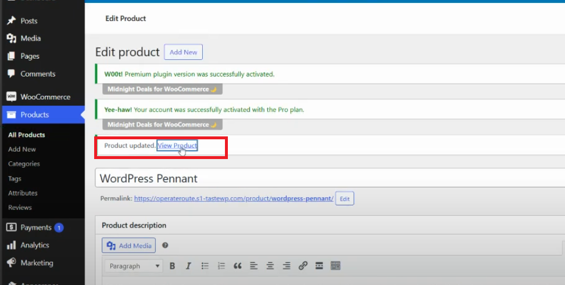Toggle bold formatting in editor toolbar
This screenshot has width=565, height=285.
[172, 266]
